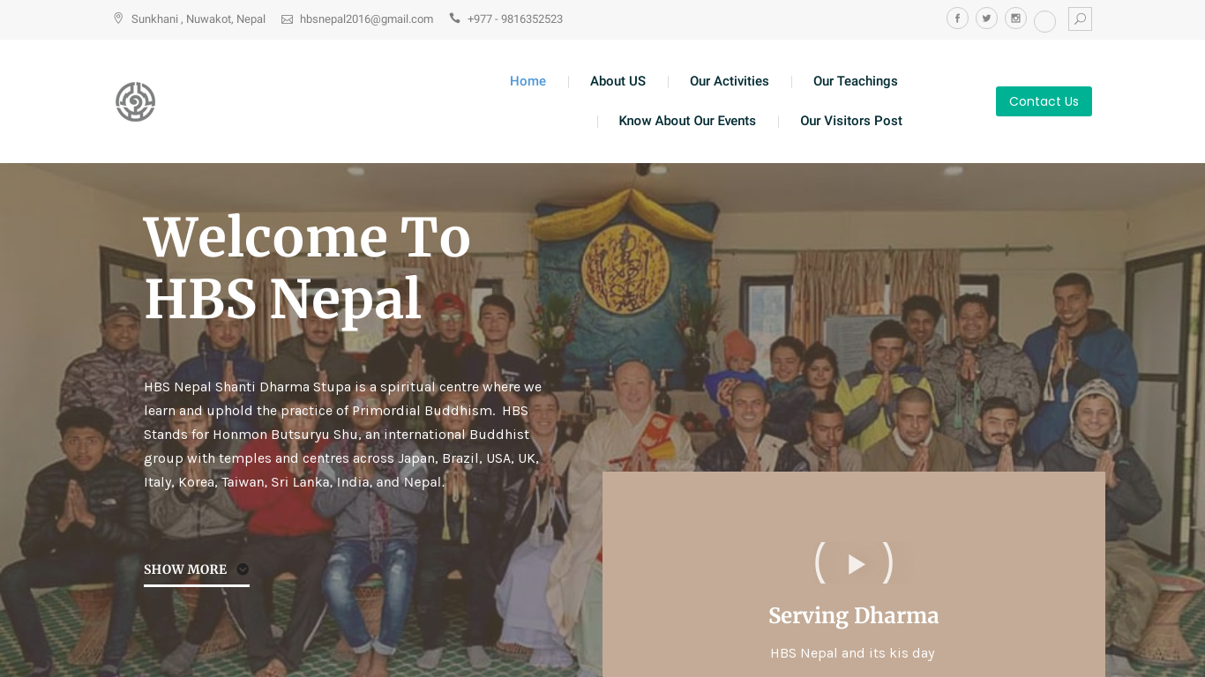
Task: Click the Contact Us button
Action: pyautogui.click(x=1044, y=101)
